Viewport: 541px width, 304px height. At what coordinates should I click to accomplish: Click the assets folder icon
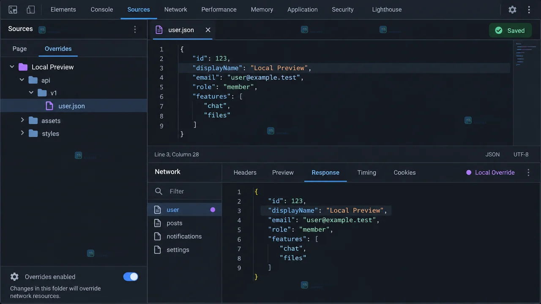point(33,120)
